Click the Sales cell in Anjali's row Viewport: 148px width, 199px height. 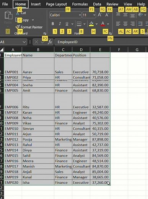[63, 172]
